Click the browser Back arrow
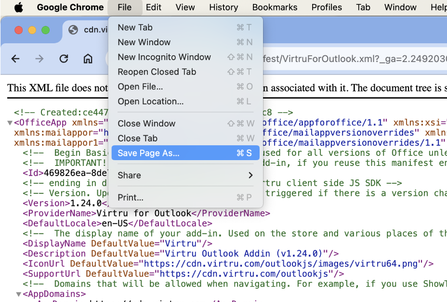 click(15, 59)
